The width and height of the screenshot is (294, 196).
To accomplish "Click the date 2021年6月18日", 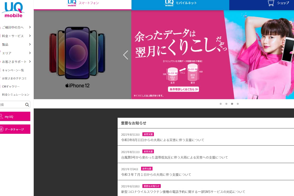I will click(130, 186).
